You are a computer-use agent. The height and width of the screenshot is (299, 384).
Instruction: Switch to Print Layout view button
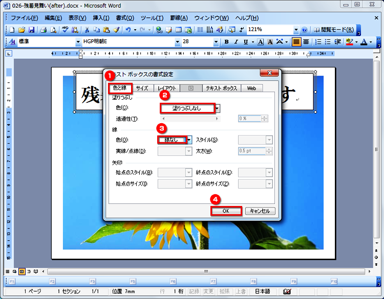tap(22, 271)
